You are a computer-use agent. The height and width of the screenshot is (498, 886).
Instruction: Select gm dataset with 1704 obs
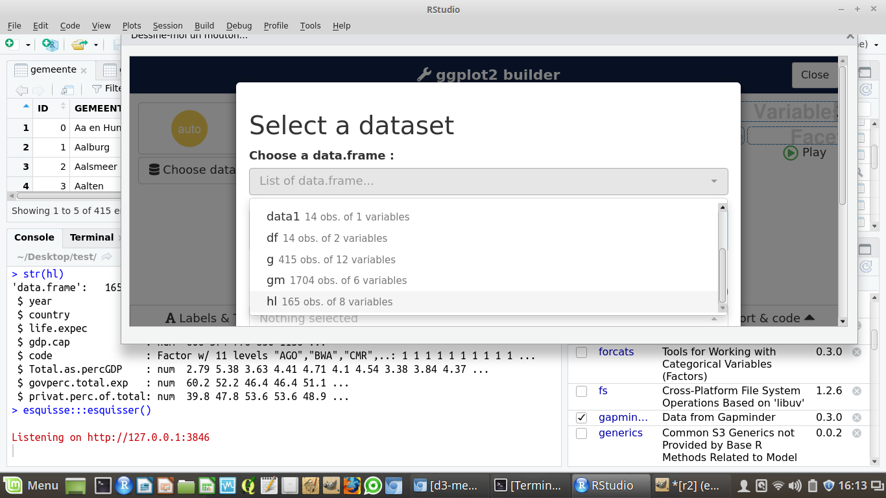click(484, 280)
